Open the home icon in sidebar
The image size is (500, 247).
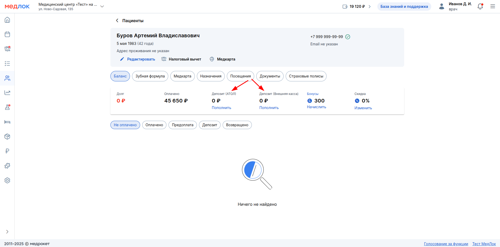(7, 20)
